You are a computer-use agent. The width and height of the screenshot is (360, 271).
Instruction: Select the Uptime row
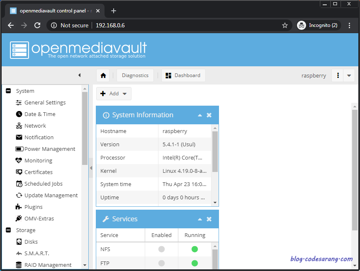(153, 197)
